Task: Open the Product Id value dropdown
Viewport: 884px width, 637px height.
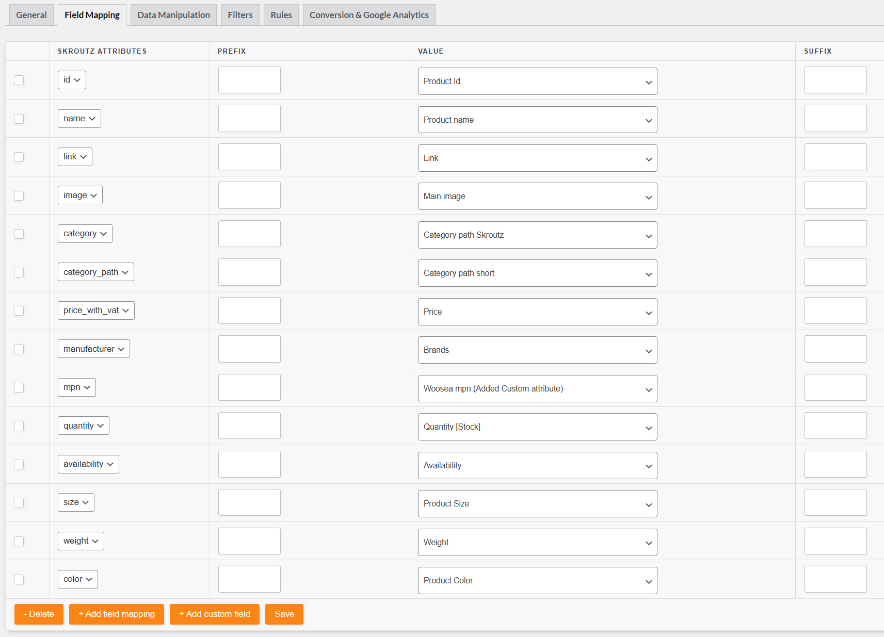Action: [x=537, y=81]
